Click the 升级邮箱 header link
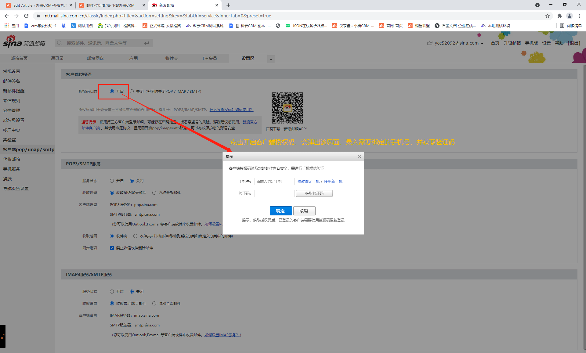This screenshot has height=353, width=586. (x=512, y=43)
